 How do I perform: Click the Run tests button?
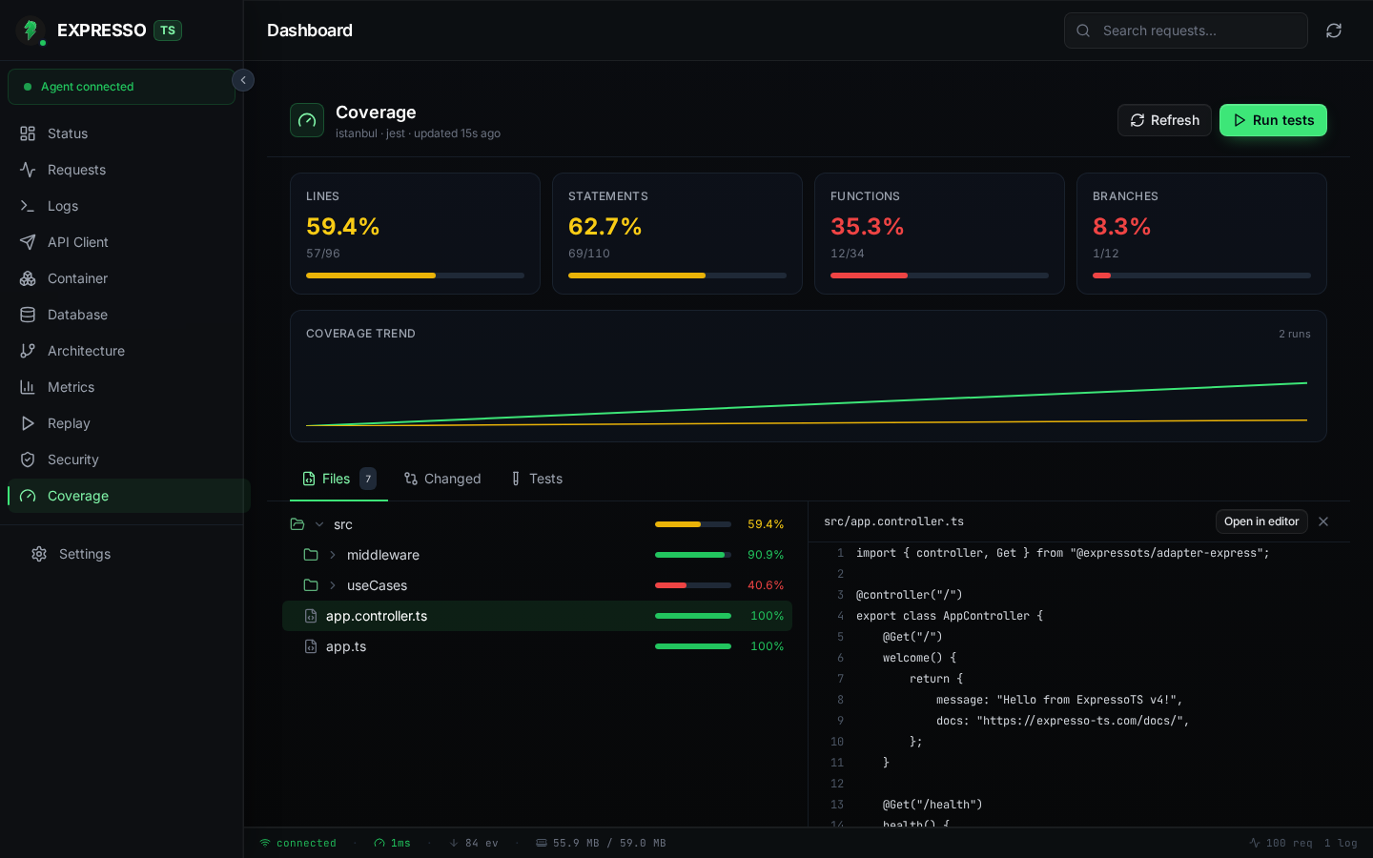click(x=1273, y=120)
